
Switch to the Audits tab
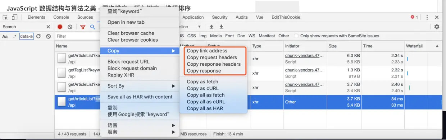[x=242, y=17]
